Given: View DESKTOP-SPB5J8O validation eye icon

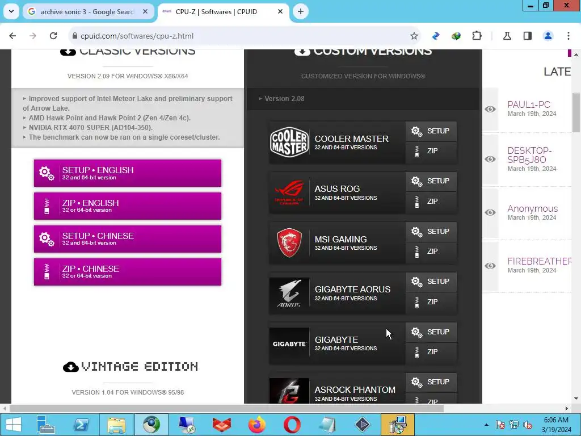Looking at the screenshot, I should [490, 159].
